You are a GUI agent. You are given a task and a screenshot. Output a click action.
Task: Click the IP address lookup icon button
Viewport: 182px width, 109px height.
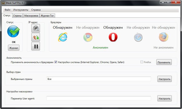(35, 28)
